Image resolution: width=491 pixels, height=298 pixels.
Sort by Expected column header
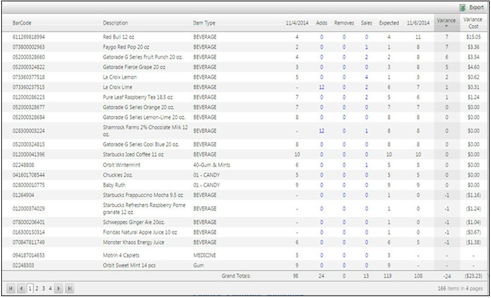click(389, 23)
